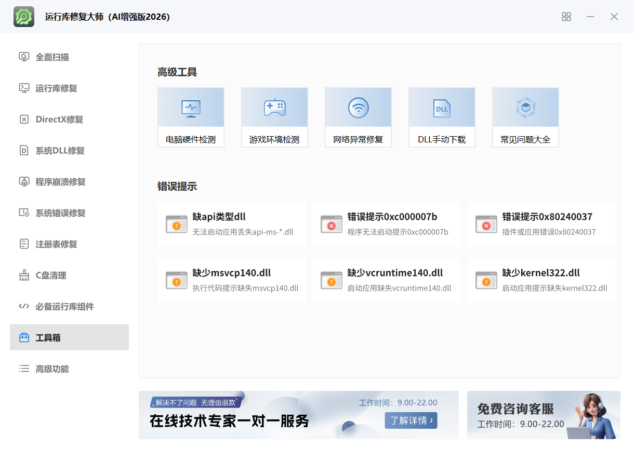This screenshot has height=449, width=634.
Task: Open 注册表修复 from the sidebar
Action: (56, 244)
